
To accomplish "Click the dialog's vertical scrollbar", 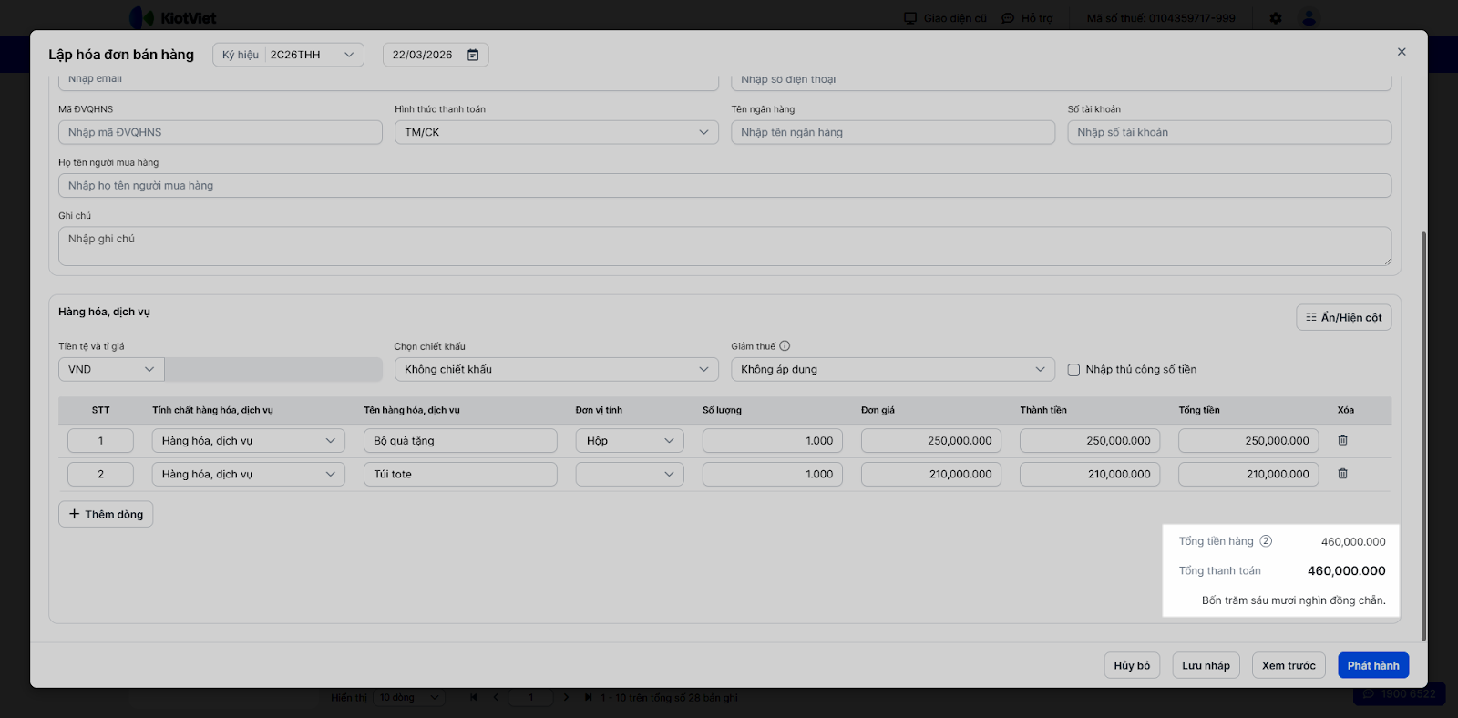I will point(1423,437).
